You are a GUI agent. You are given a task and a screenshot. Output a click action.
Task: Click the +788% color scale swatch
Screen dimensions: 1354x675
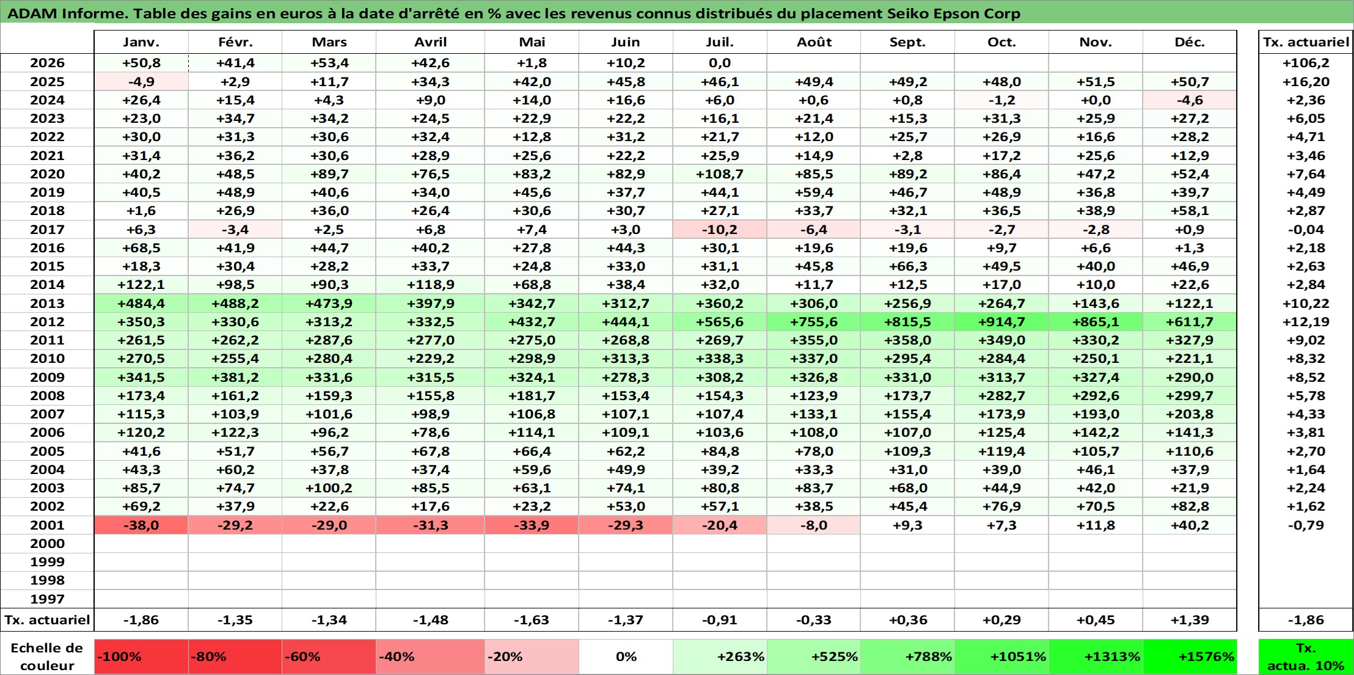pyautogui.click(x=907, y=657)
